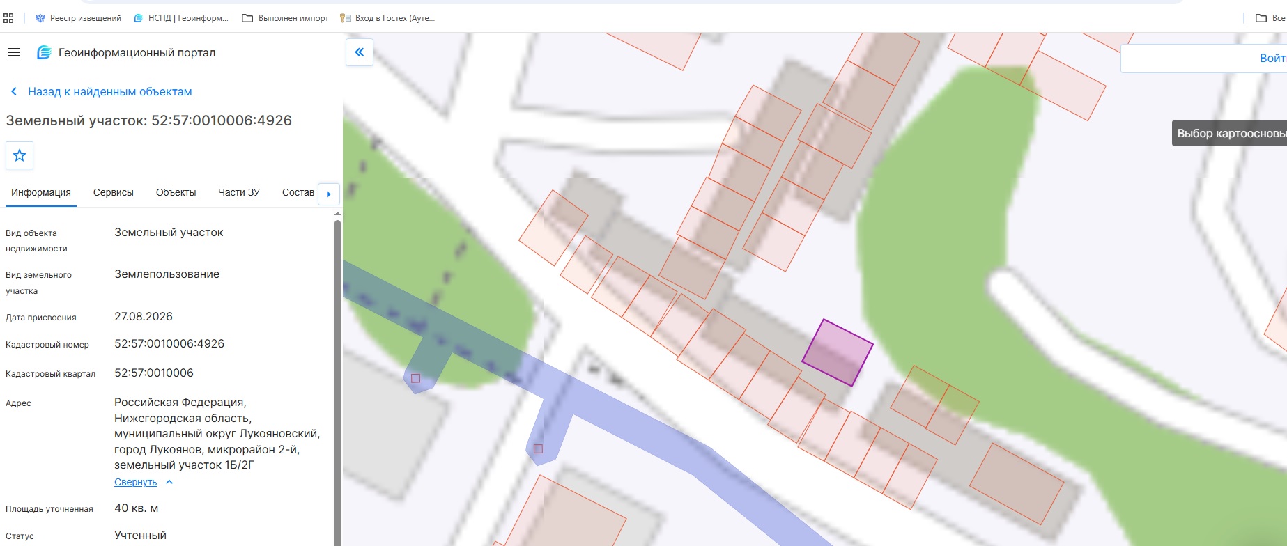
Task: Click the Свернуть link under the address
Action: coord(135,482)
